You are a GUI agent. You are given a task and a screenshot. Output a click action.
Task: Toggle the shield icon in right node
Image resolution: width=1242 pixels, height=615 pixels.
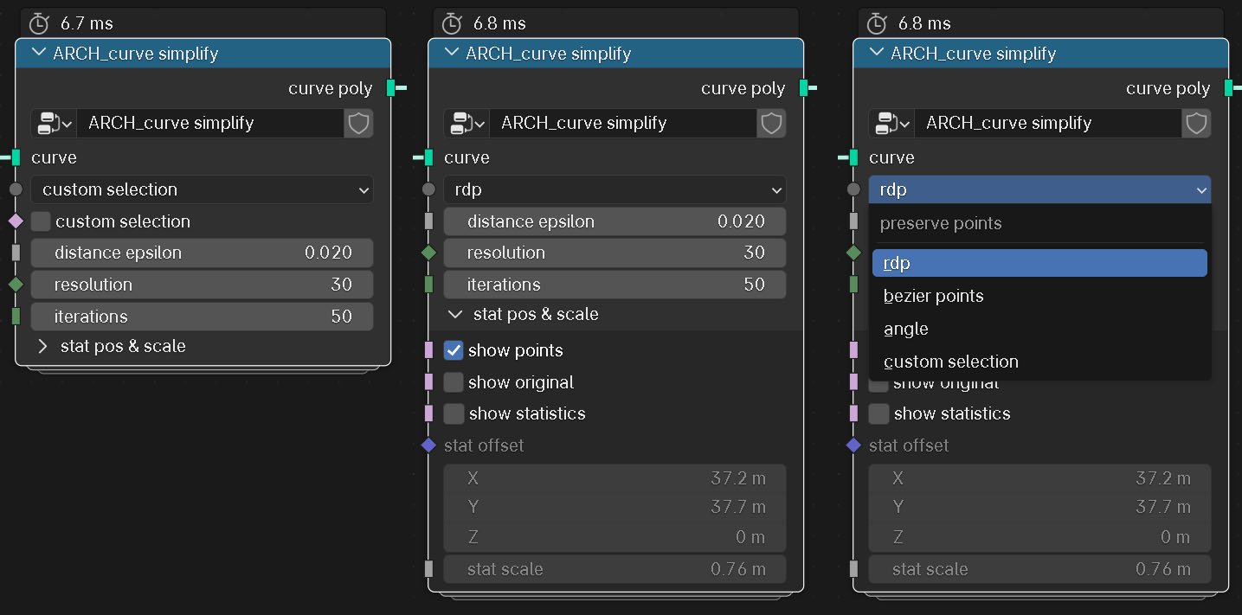pyautogui.click(x=1196, y=123)
